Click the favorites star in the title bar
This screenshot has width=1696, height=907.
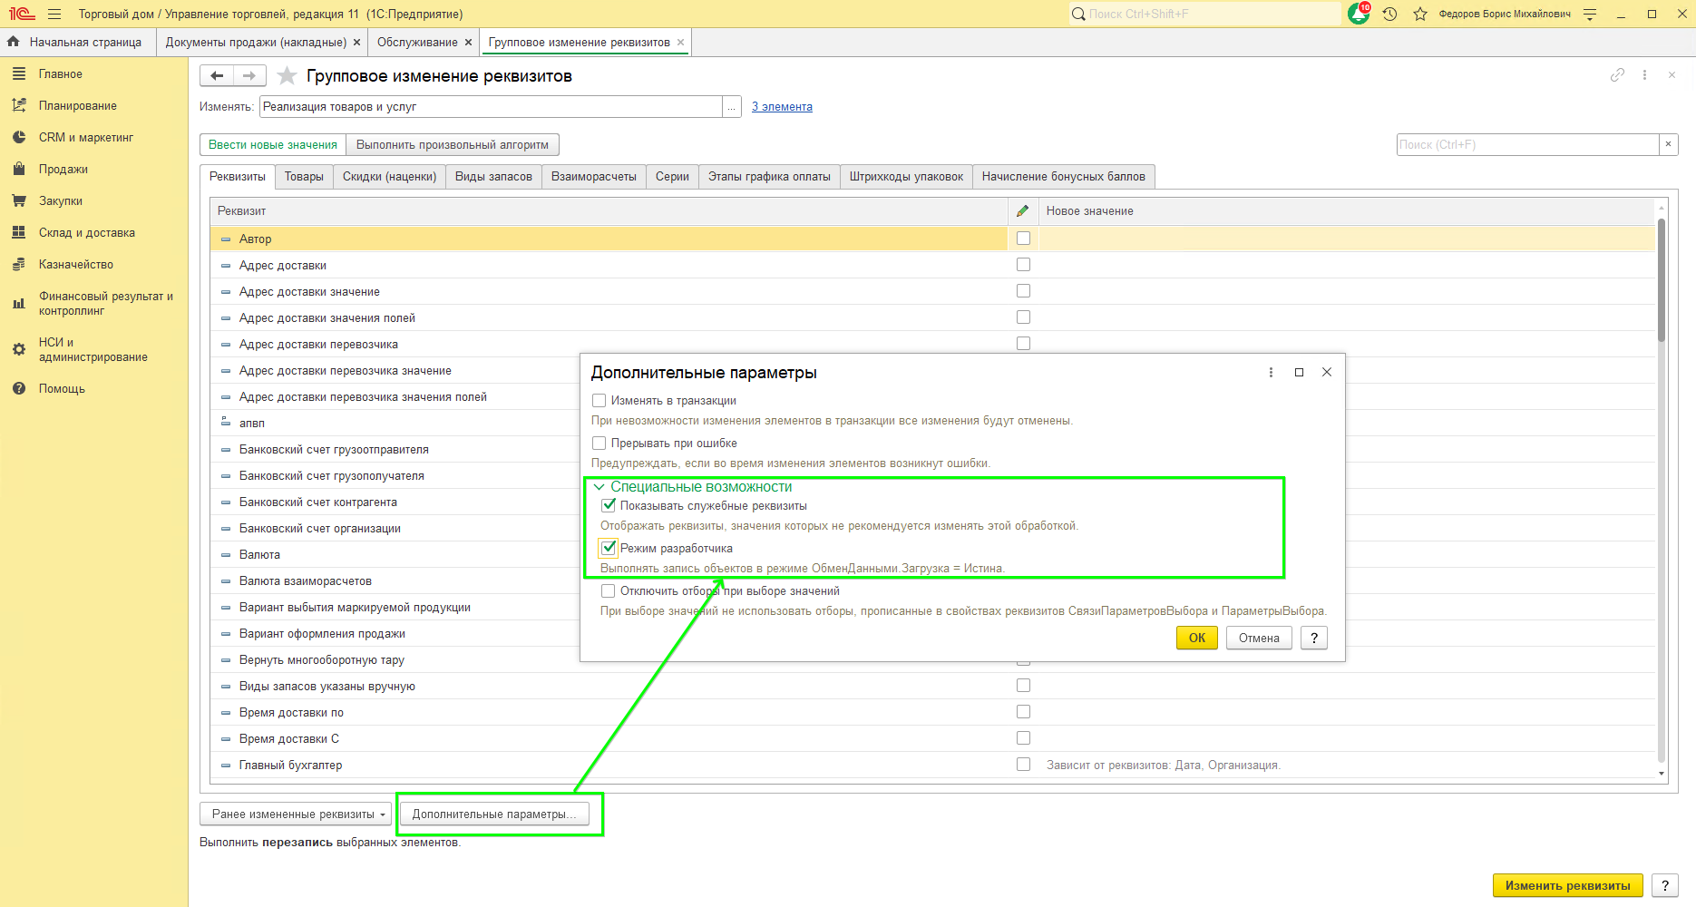tap(1420, 14)
